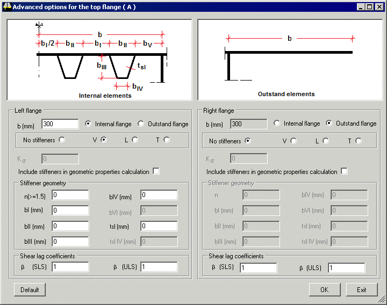The width and height of the screenshot is (387, 305).
Task: Confirm settings with the OK button
Action: point(325,289)
